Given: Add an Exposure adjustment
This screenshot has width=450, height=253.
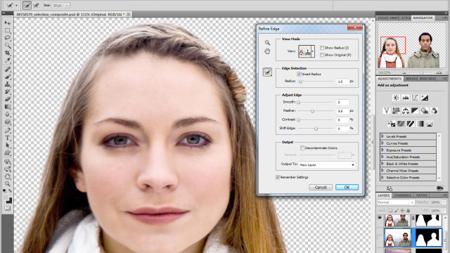Looking at the screenshot, I should pos(425,98).
